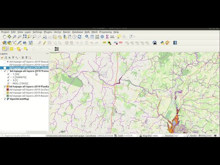The height and width of the screenshot is (165, 220).
Task: Open the attribute table icon
Action: click(x=92, y=37)
